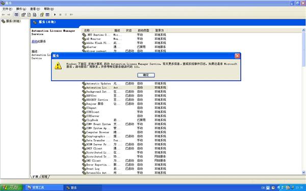Click the services list scrollbar thumb
306x191 pixels.
coord(303,50)
